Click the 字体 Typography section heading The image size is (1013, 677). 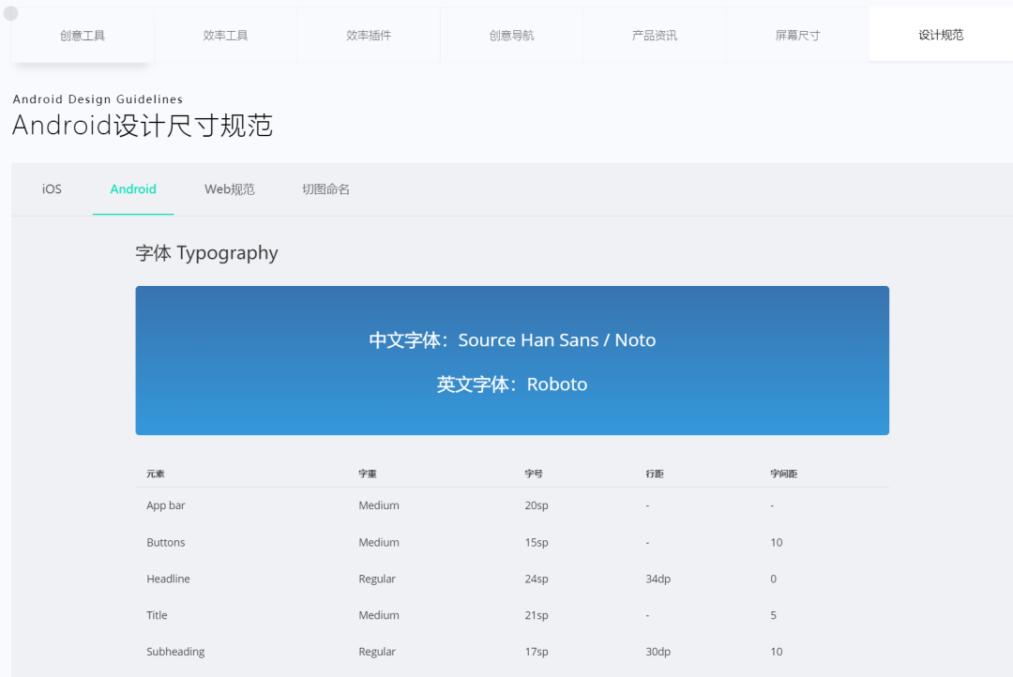tap(206, 253)
